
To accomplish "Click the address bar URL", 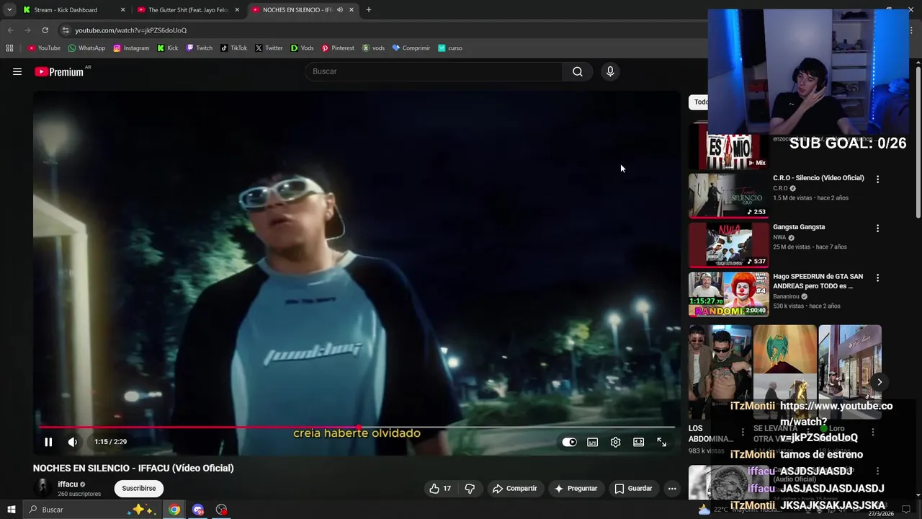I will click(x=130, y=30).
